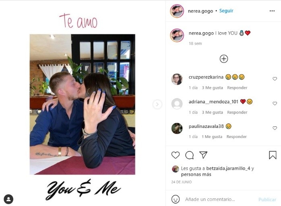The height and width of the screenshot is (206, 281).
Task: Open betzaida.jaramillo_4 profile link
Action: [228, 169]
